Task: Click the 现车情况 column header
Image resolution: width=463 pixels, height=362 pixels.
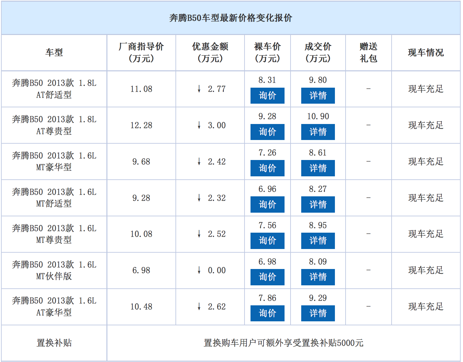Action: coord(426,53)
